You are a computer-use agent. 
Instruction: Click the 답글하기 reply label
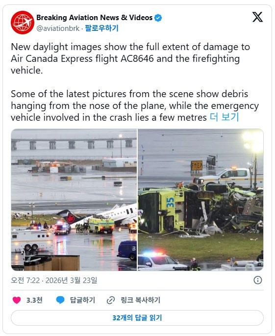[82, 300]
